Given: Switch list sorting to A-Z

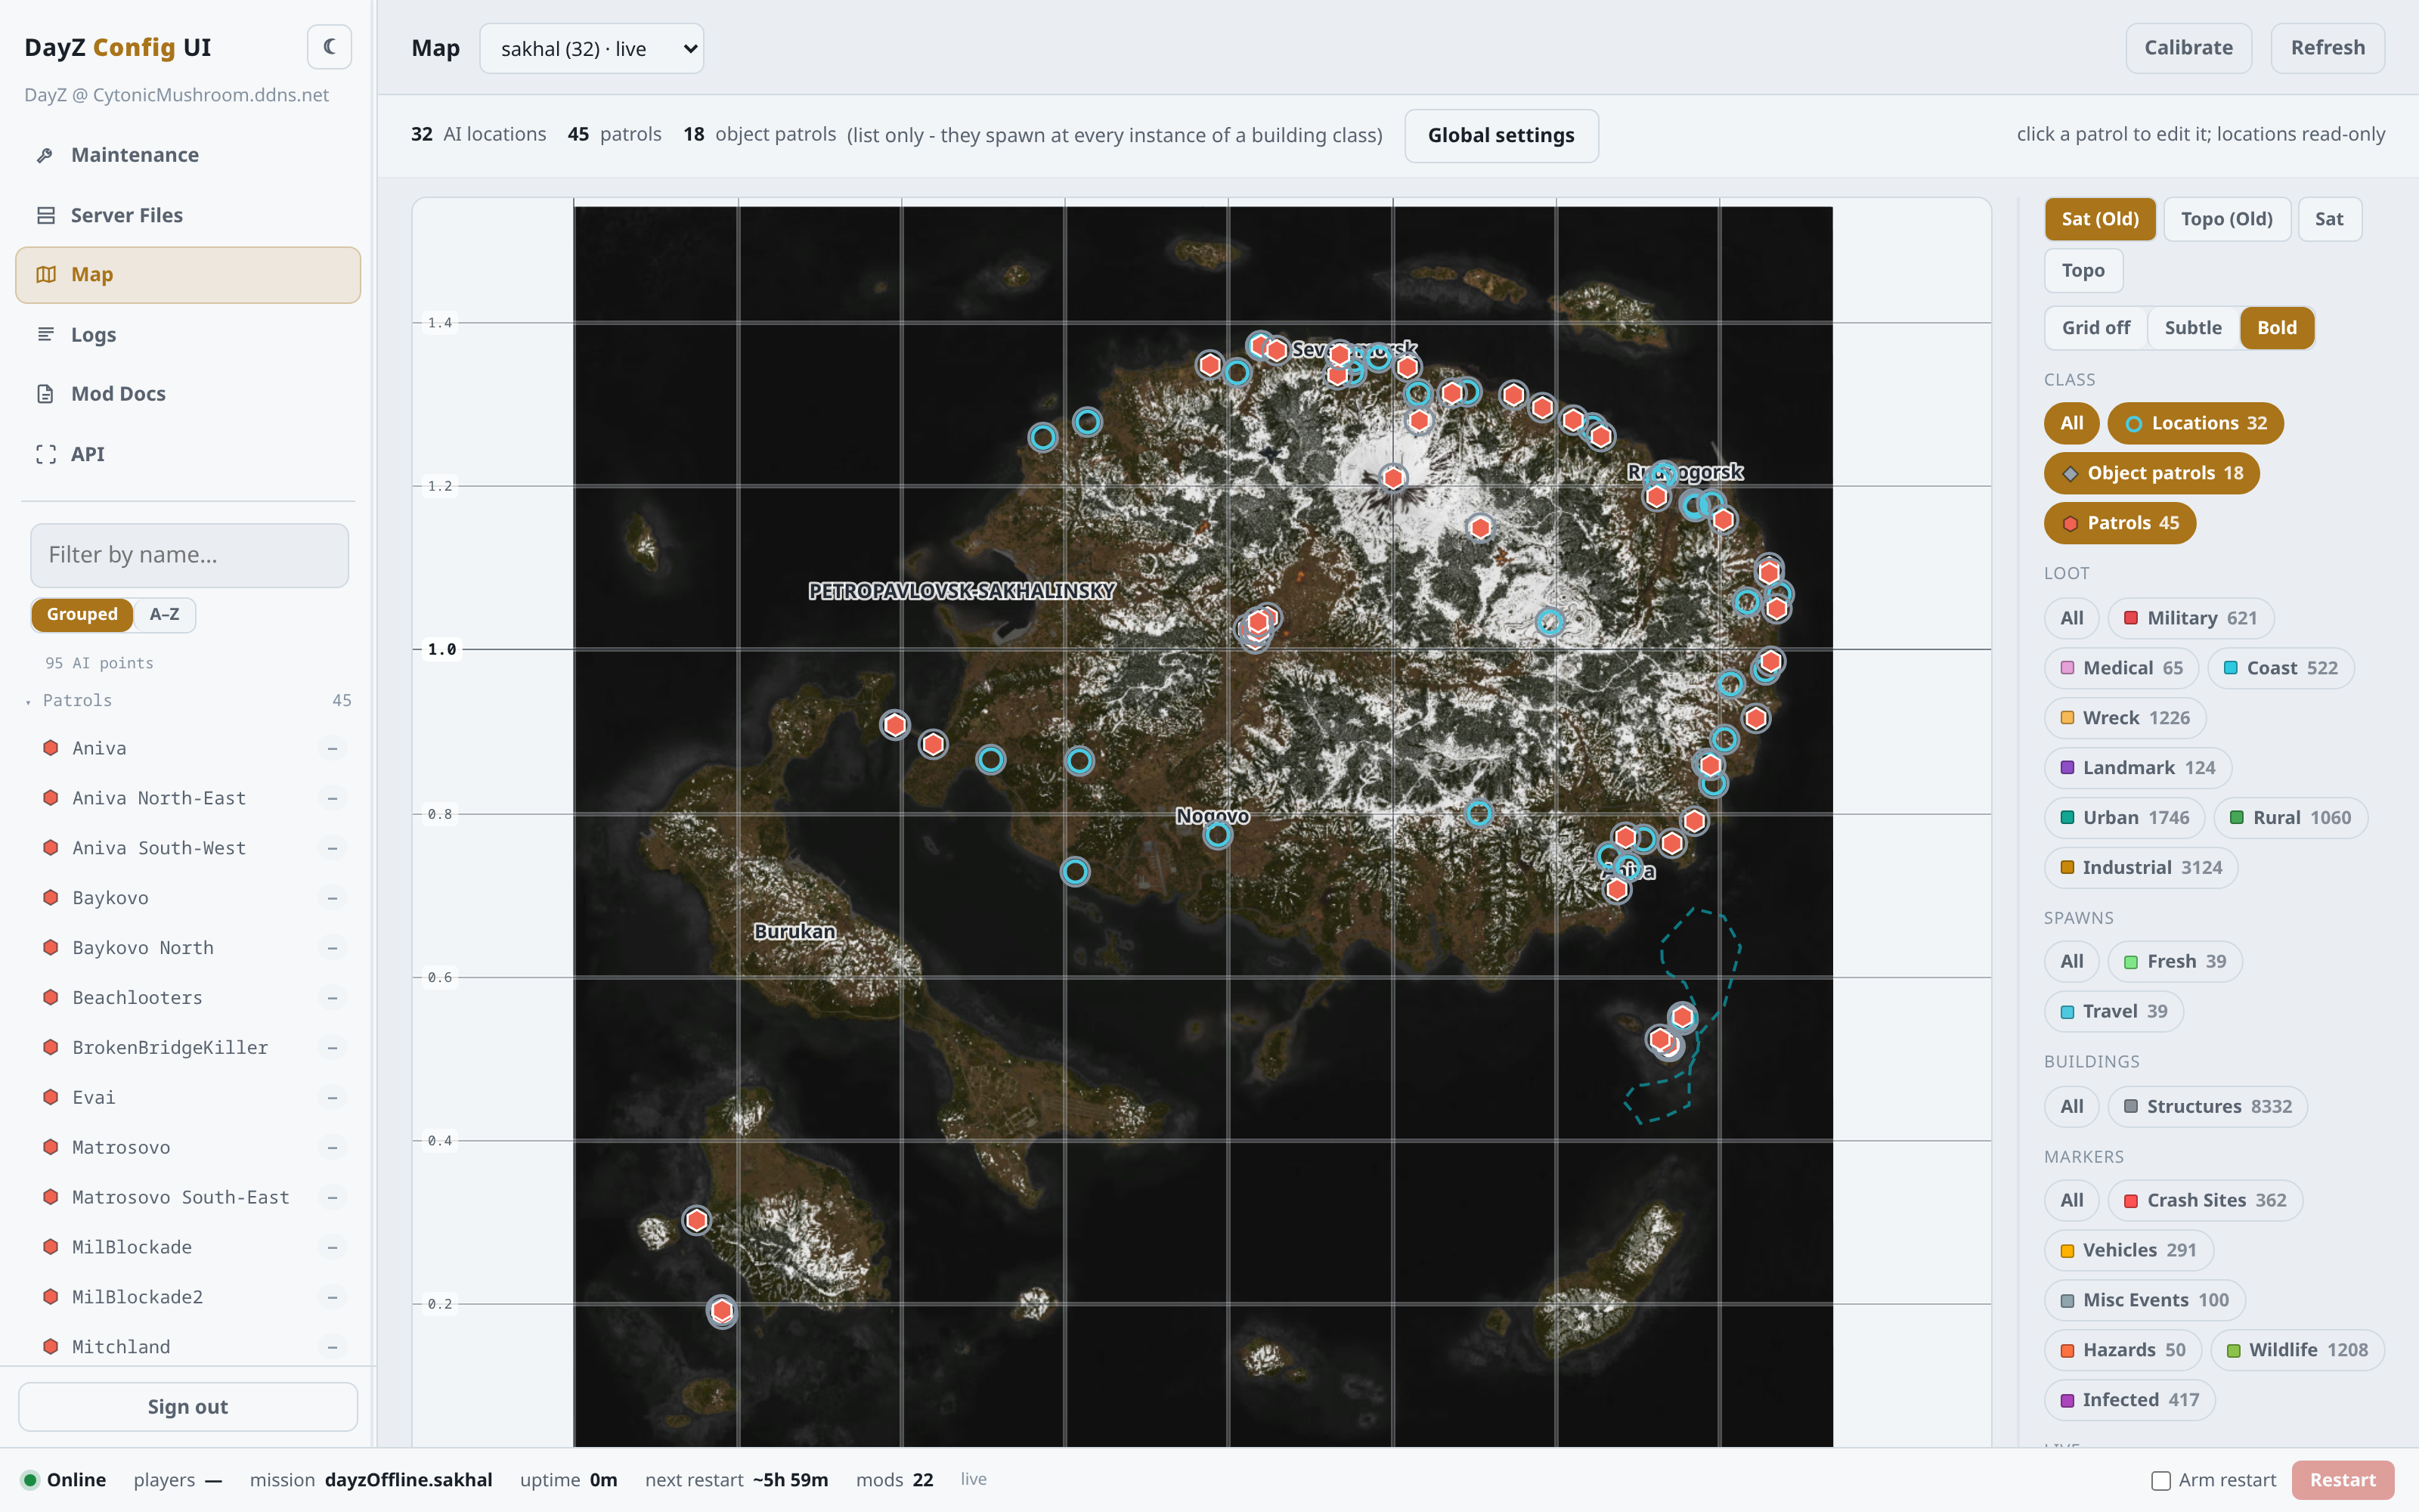Looking at the screenshot, I should [x=164, y=614].
